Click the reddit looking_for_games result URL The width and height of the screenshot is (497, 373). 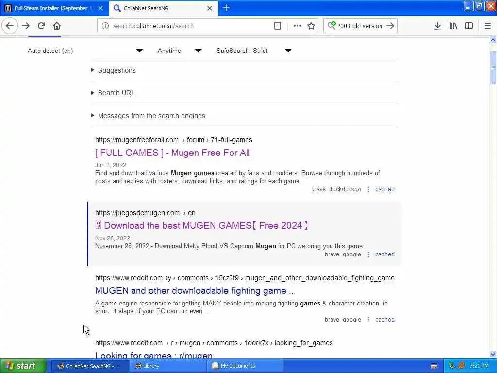point(214,343)
